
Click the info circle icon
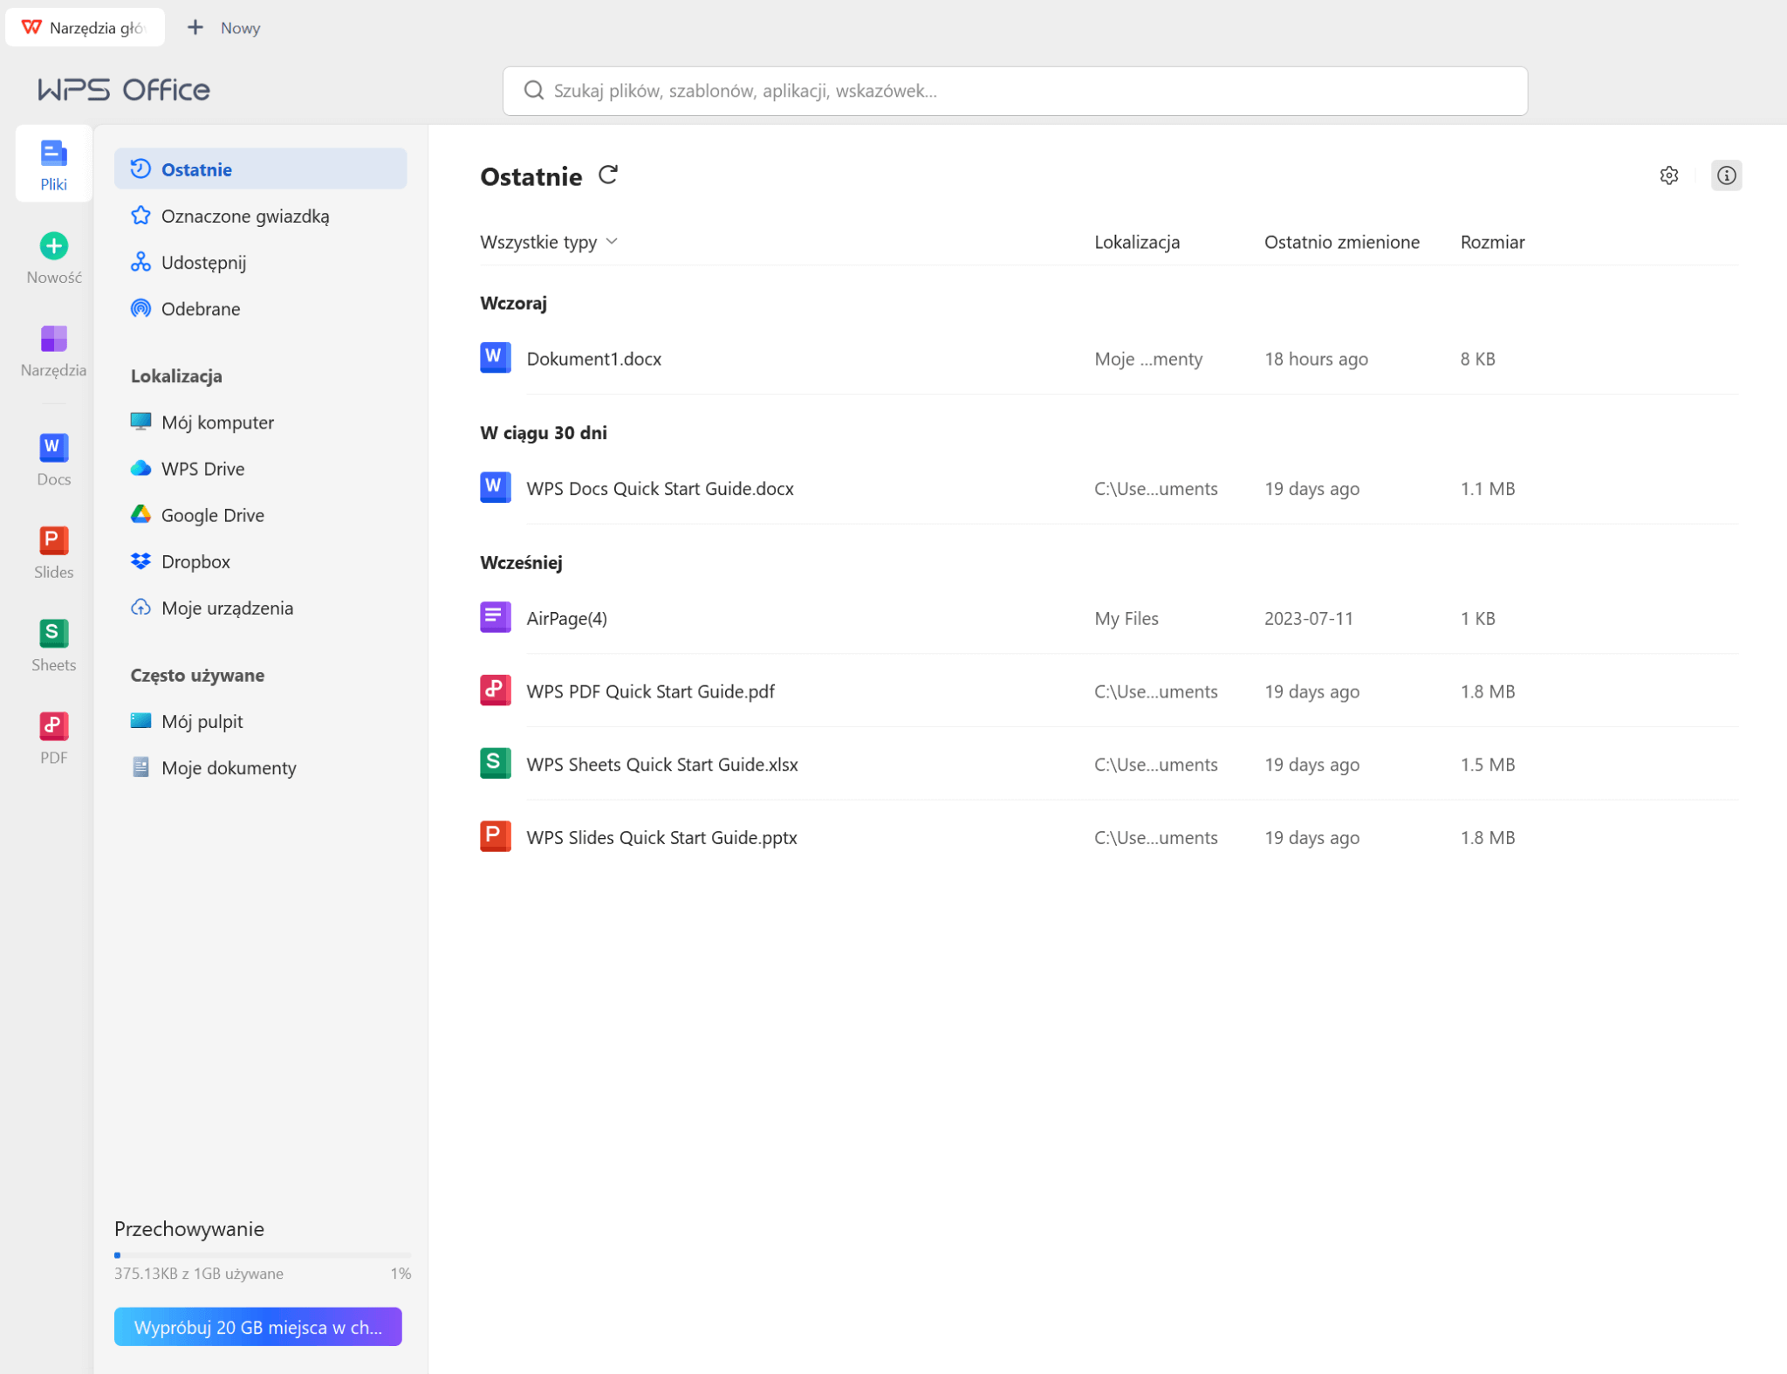pos(1725,175)
